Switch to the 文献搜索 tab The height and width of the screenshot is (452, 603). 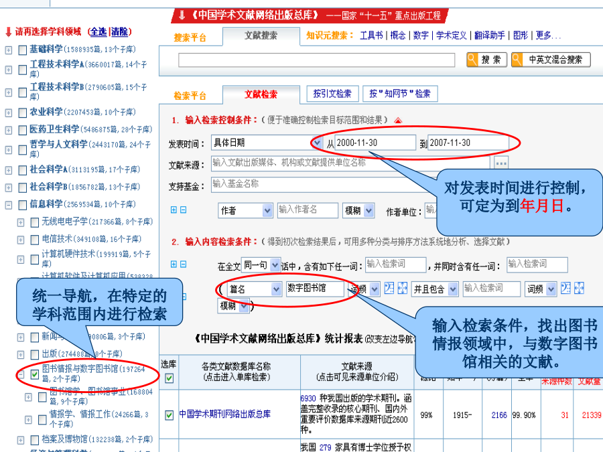[x=261, y=35]
